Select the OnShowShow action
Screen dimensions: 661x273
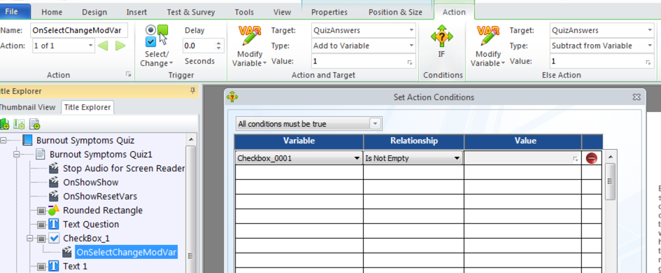(x=91, y=182)
